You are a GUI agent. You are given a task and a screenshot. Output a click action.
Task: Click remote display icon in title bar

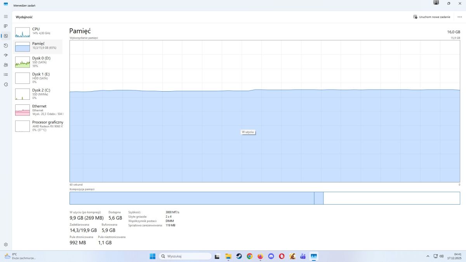point(436,3)
